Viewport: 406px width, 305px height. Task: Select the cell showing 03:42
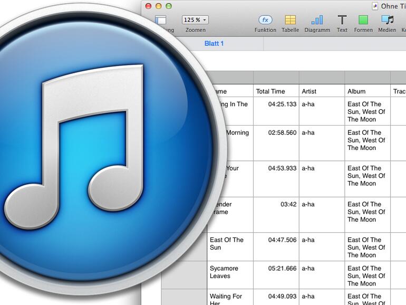tap(276, 215)
